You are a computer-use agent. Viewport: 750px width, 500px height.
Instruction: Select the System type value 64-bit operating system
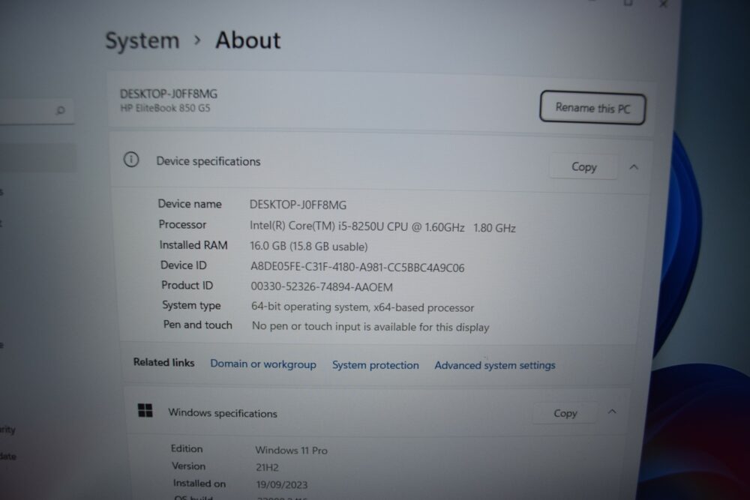(x=310, y=307)
